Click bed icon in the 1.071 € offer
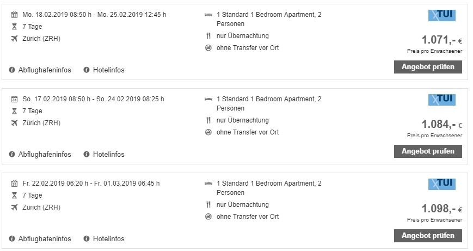Image resolution: width=473 pixels, height=251 pixels. coord(208,15)
